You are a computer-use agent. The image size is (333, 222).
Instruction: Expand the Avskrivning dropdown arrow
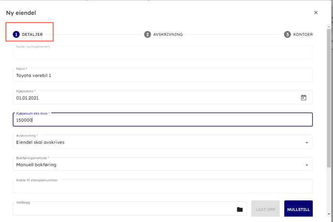[306, 143]
